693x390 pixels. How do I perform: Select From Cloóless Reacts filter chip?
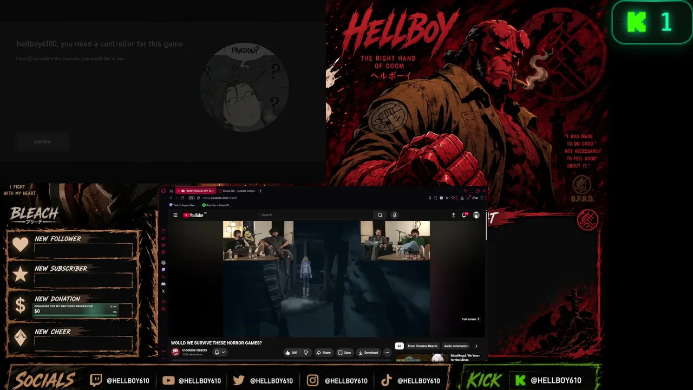[x=422, y=346]
